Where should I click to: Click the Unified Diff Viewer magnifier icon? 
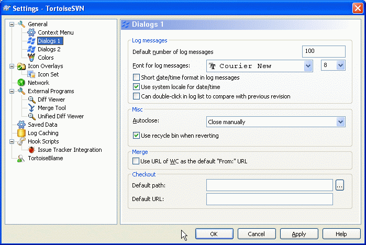point(31,116)
